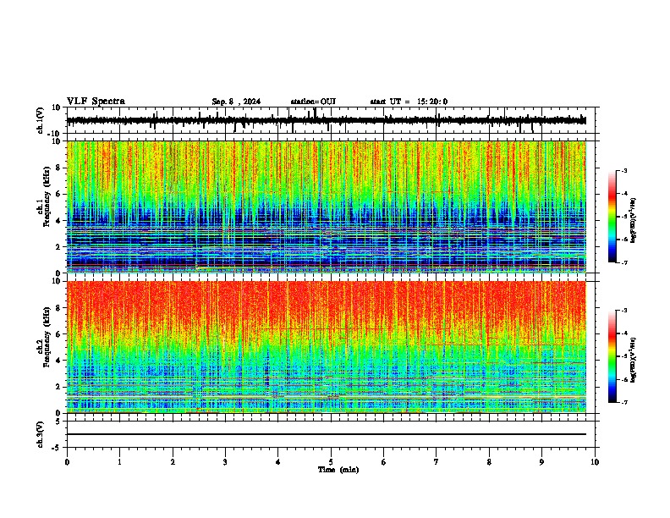Select the date label "Sep. 8, 2024"

(236, 102)
